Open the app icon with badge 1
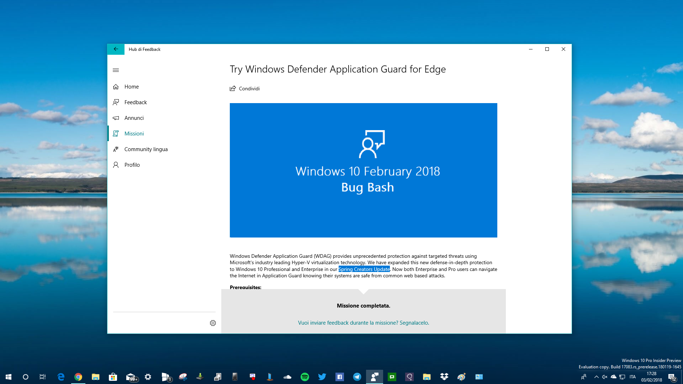 pyautogui.click(x=166, y=377)
